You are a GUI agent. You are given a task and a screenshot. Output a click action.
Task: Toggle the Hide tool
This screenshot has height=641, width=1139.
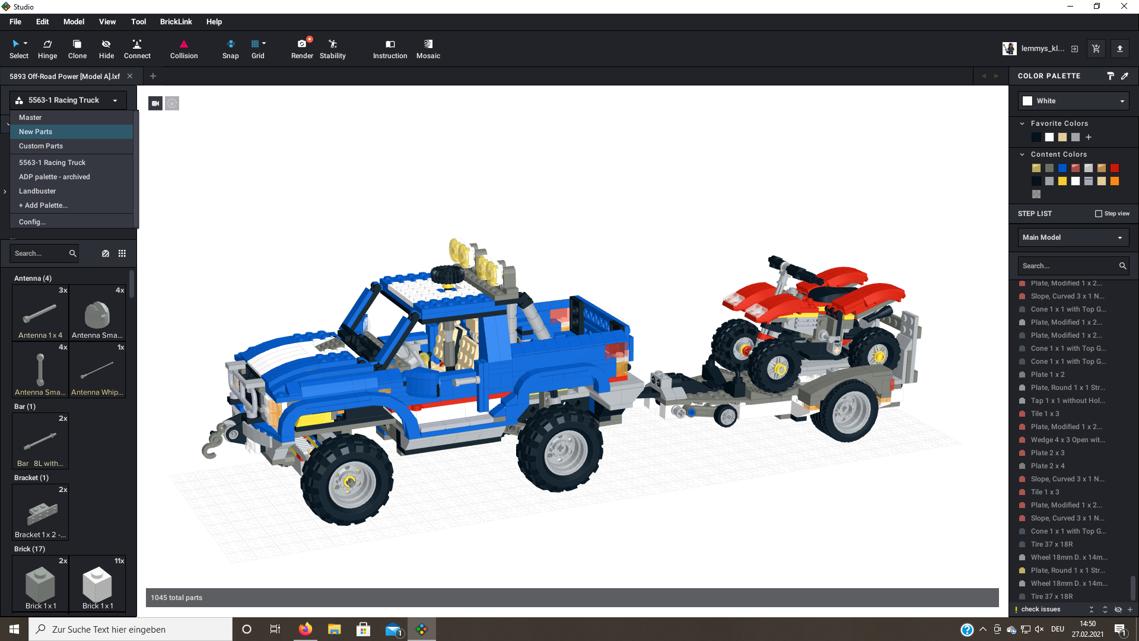[x=106, y=49]
